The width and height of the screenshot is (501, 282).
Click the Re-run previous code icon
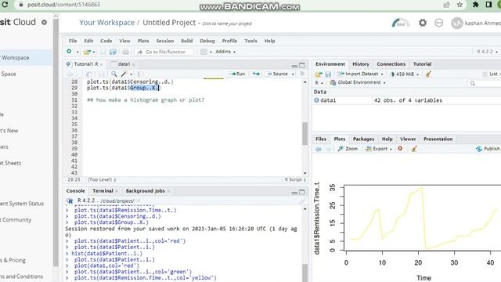pyautogui.click(x=256, y=74)
